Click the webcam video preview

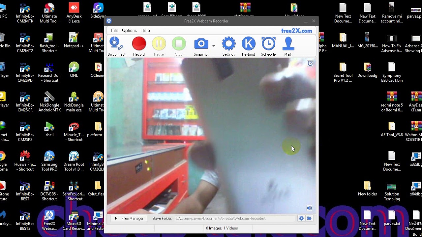click(x=211, y=136)
